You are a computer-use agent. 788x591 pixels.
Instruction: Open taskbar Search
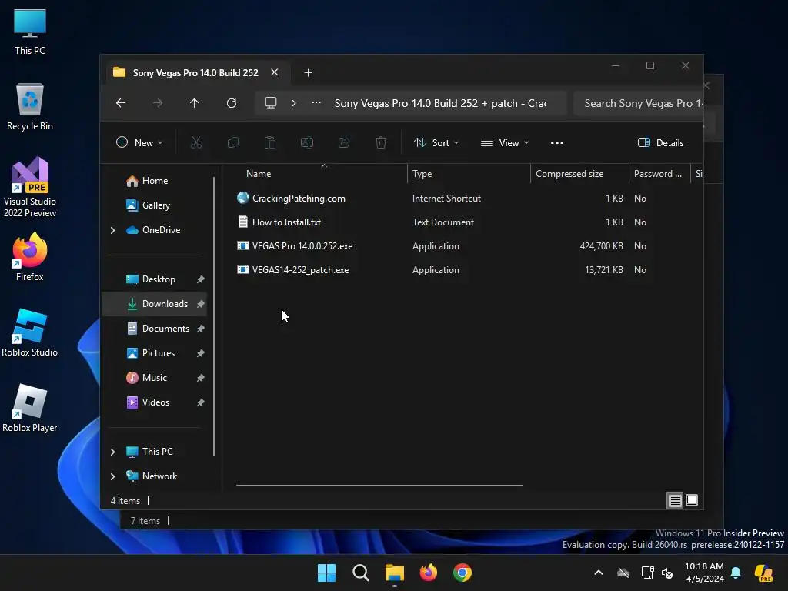click(x=360, y=573)
